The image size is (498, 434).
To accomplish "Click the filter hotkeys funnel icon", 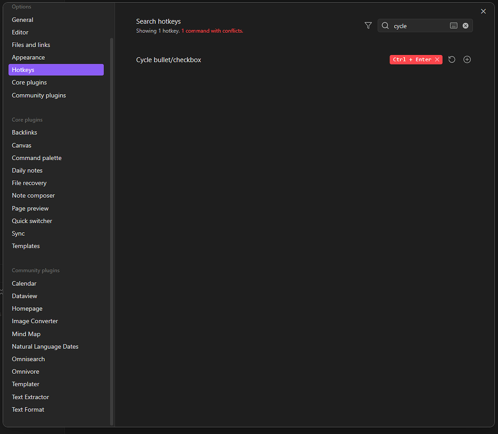I will (x=368, y=26).
